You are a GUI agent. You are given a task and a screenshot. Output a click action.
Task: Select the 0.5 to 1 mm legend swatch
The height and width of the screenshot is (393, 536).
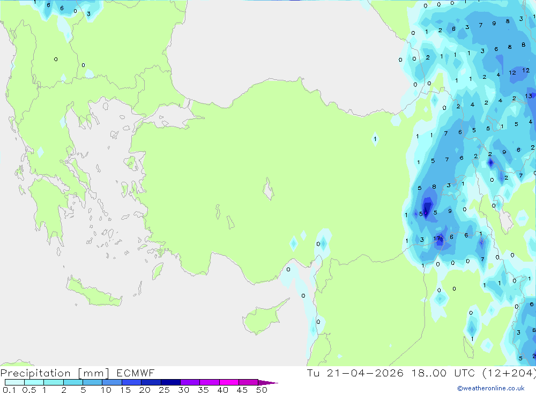(x=34, y=382)
